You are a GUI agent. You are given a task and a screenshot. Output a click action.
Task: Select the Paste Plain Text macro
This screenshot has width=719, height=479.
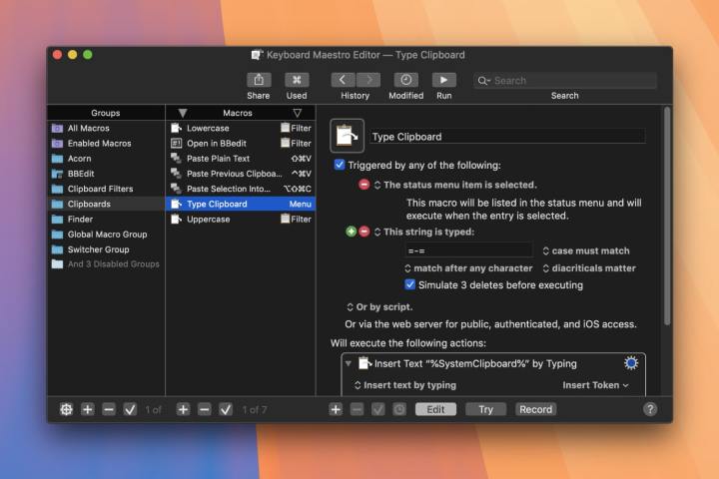(218, 159)
